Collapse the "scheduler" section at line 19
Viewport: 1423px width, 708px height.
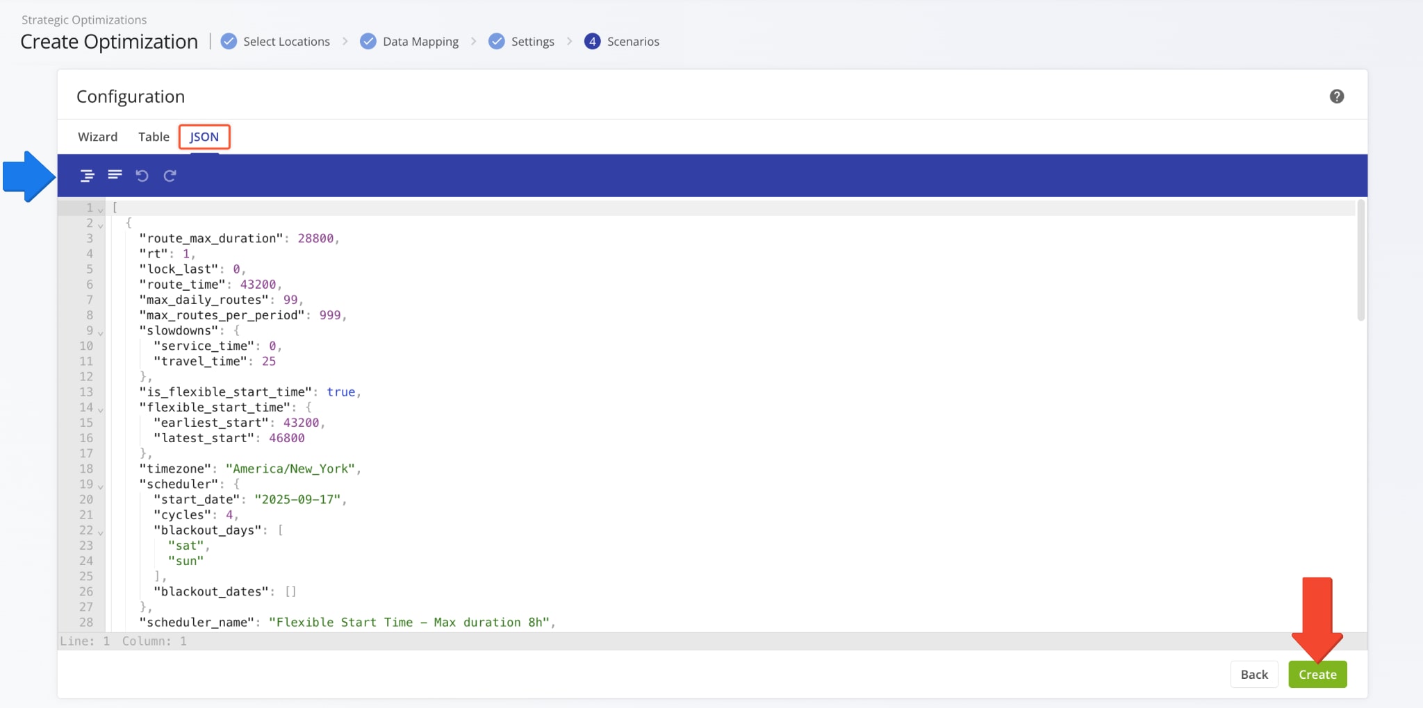pos(101,486)
